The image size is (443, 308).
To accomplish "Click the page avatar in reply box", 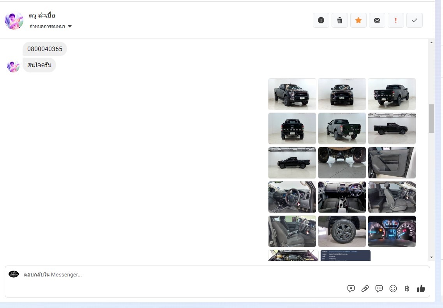I will [x=14, y=274].
